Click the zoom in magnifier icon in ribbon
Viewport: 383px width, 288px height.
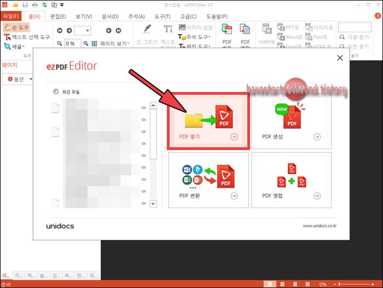click(86, 43)
